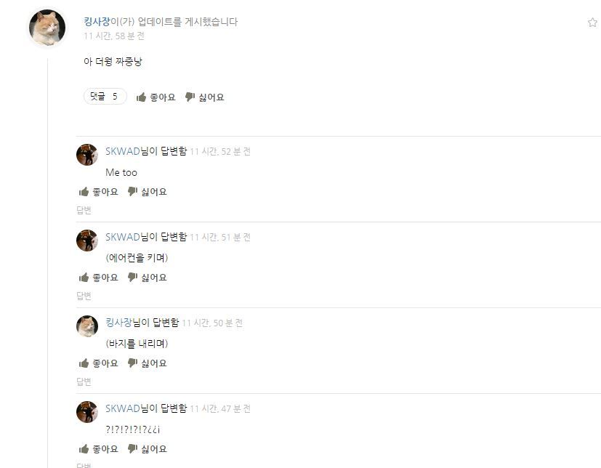Dislike the main post '아 더웡 짜증낭'

(x=204, y=97)
